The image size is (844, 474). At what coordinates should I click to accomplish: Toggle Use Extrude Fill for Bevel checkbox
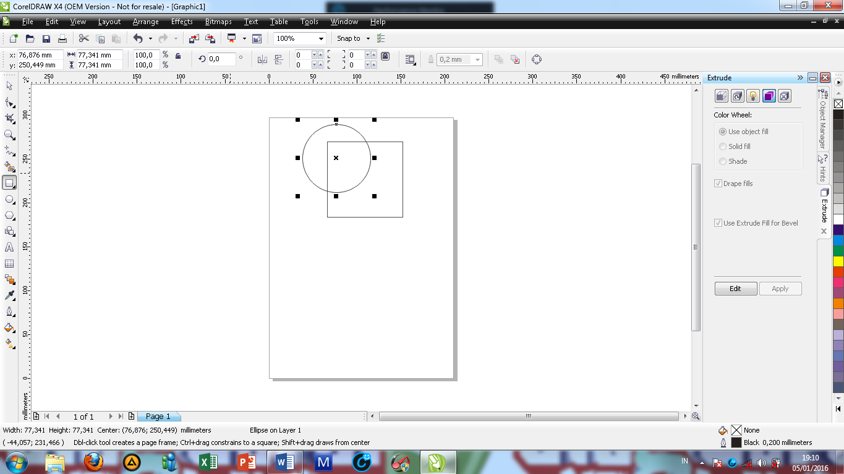(718, 223)
